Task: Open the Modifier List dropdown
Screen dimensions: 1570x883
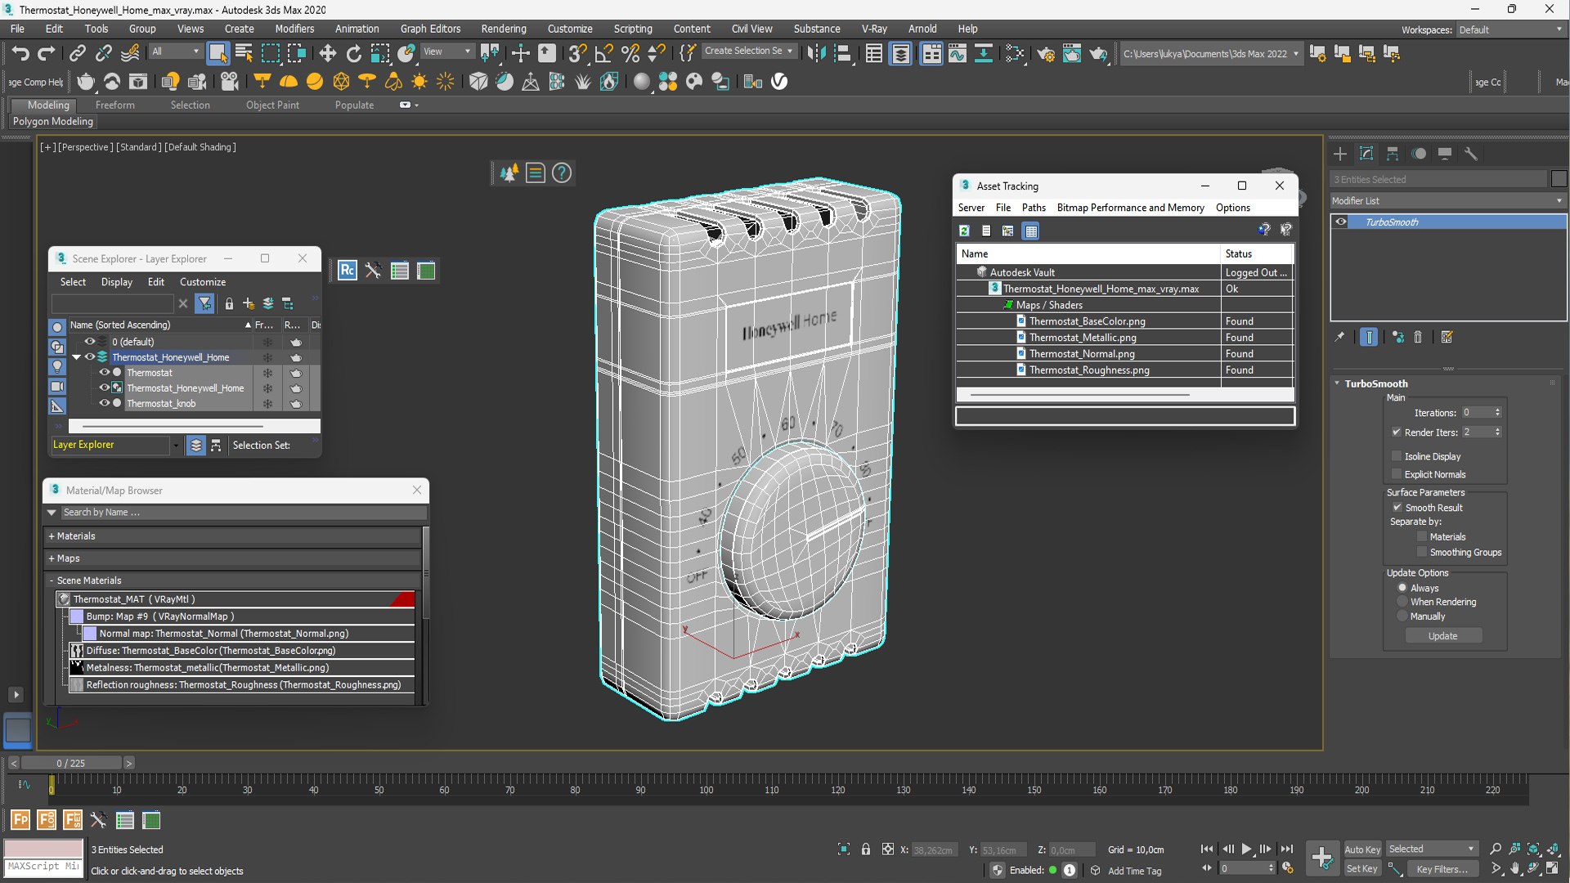Action: [1447, 200]
